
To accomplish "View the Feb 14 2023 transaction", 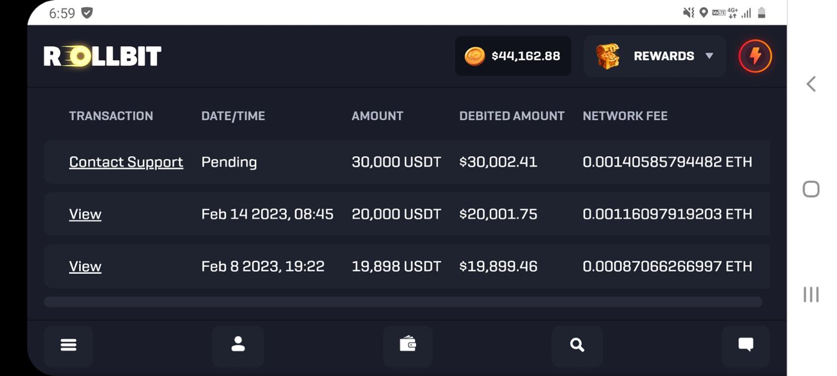I will pos(85,214).
